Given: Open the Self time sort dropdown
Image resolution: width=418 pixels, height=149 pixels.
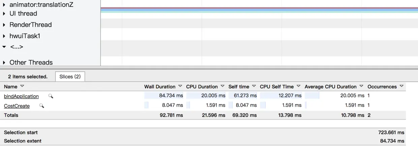Looking at the screenshot, I should point(254,86).
